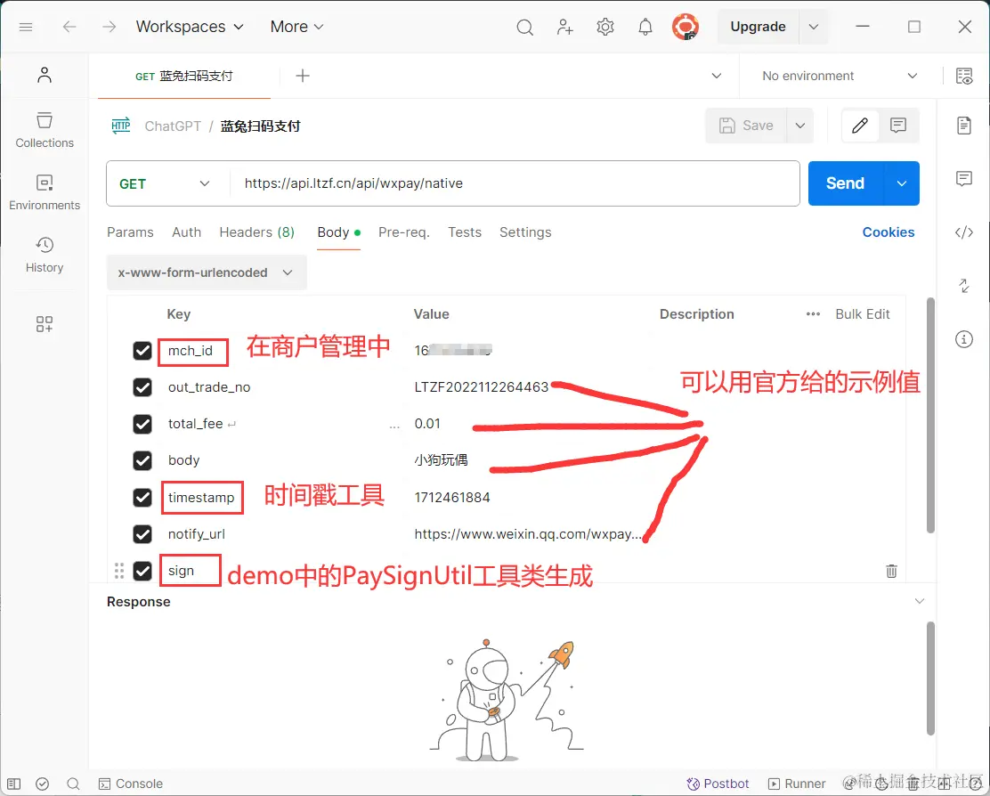The image size is (990, 796).
Task: Open the code snippet icon
Action: pyautogui.click(x=964, y=232)
